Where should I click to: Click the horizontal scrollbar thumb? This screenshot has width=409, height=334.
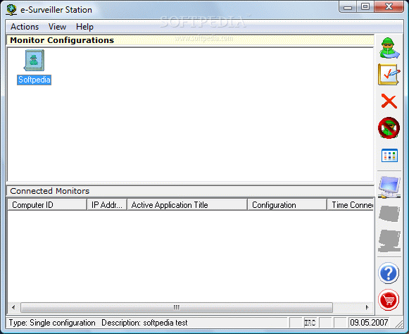[x=177, y=307]
